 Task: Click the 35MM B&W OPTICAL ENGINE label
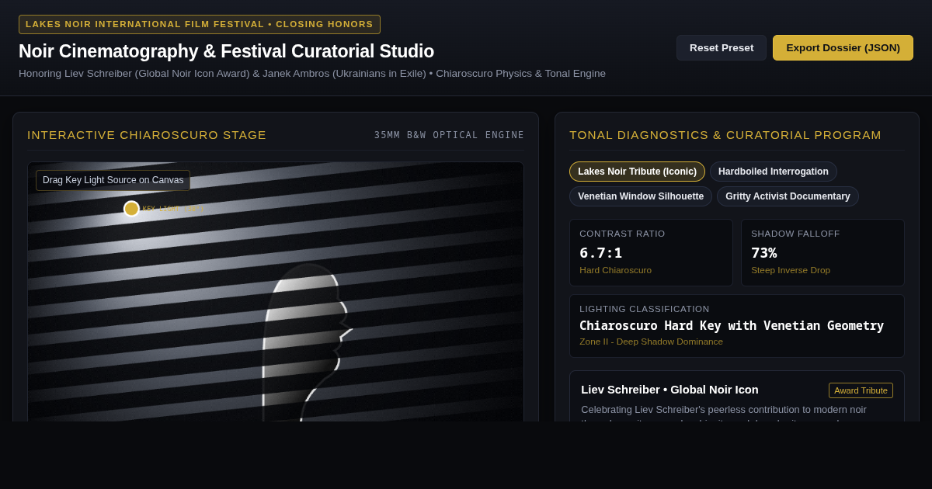pos(449,135)
